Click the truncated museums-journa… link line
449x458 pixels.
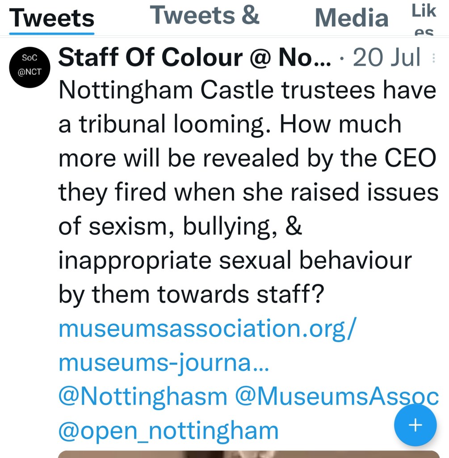164,362
